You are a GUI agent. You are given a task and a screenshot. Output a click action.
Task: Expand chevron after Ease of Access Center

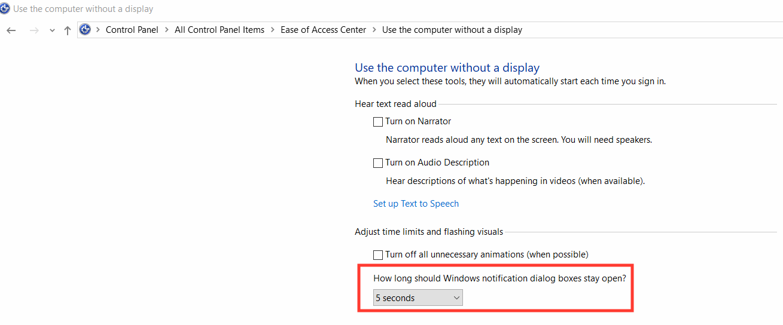click(x=374, y=30)
